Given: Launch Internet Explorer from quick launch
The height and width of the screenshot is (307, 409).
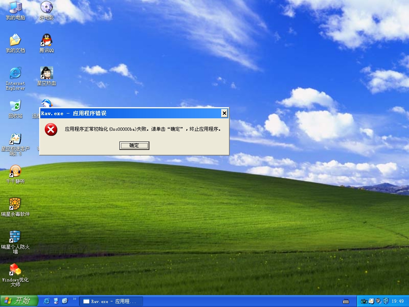Looking at the screenshot, I should point(46,301).
